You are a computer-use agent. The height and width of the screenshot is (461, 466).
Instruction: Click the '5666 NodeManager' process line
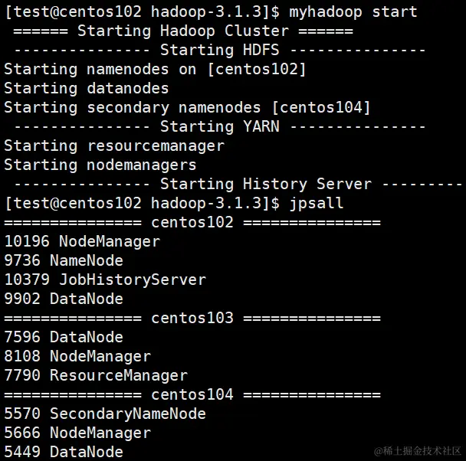pyautogui.click(x=77, y=433)
